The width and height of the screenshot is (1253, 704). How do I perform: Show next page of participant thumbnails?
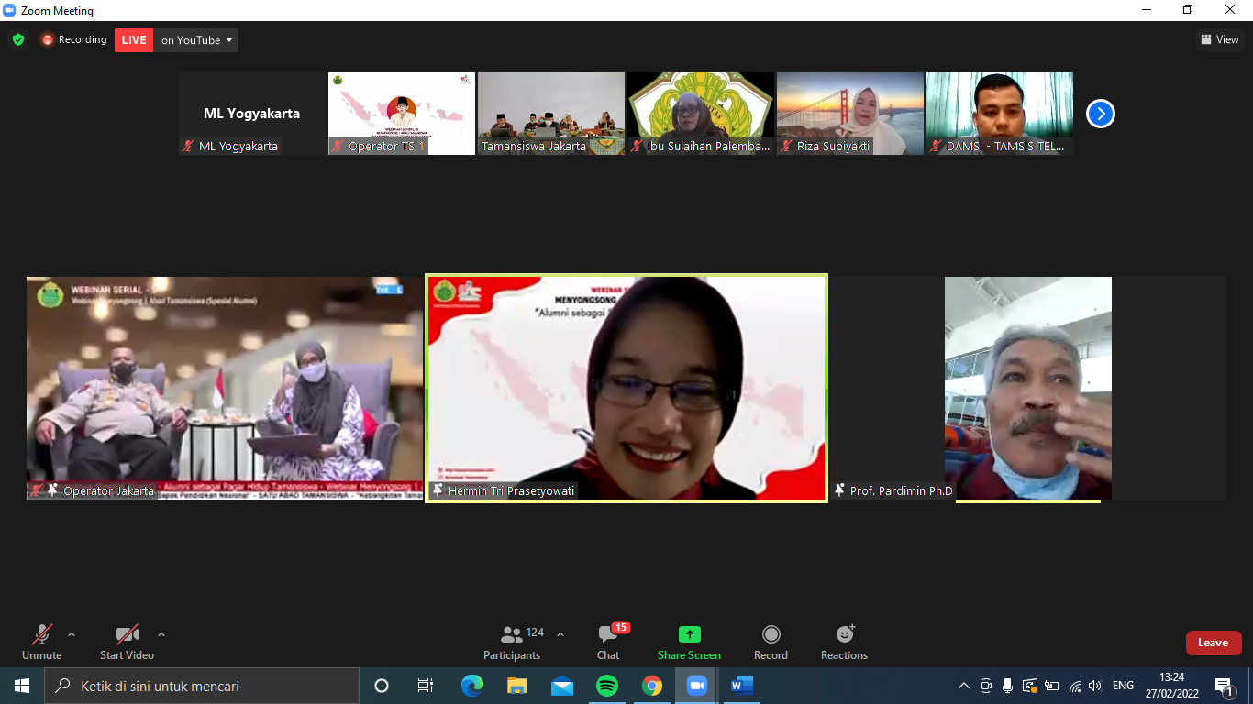click(x=1100, y=114)
